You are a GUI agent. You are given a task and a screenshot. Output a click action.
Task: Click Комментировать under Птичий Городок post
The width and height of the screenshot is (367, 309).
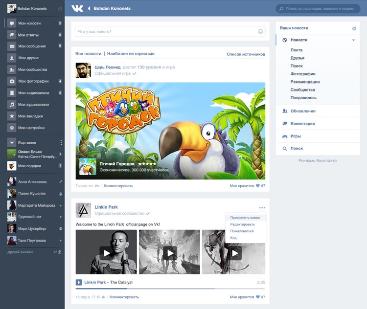[x=118, y=186]
